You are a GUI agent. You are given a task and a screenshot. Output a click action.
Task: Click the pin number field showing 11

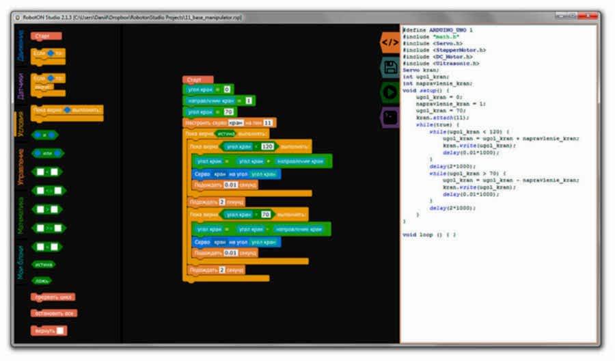(268, 122)
